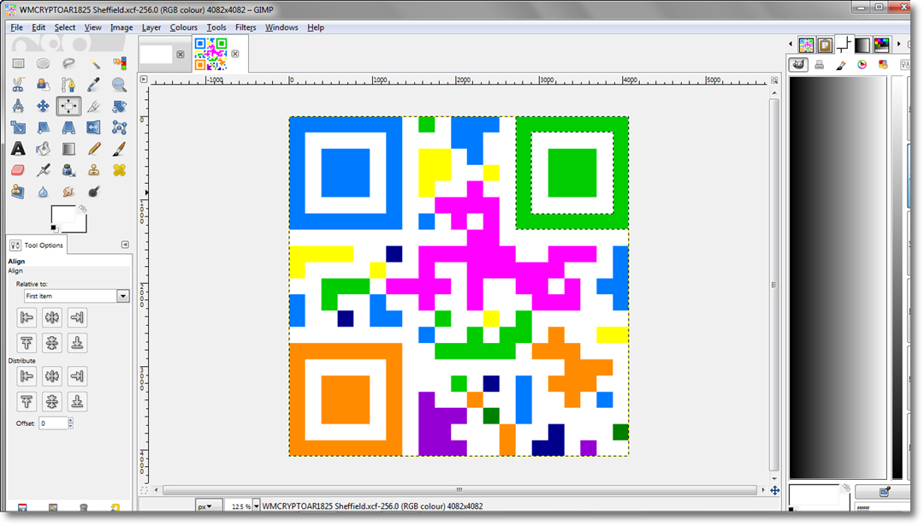924x526 pixels.
Task: Choose the Bucket Fill tool
Action: coord(43,149)
